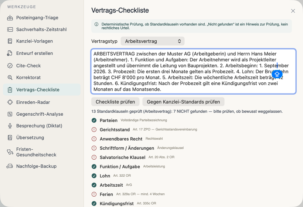This screenshot has height=207, width=303.
Task: Click the Salvatorische Klausel checklist label
Action: [x=123, y=157]
